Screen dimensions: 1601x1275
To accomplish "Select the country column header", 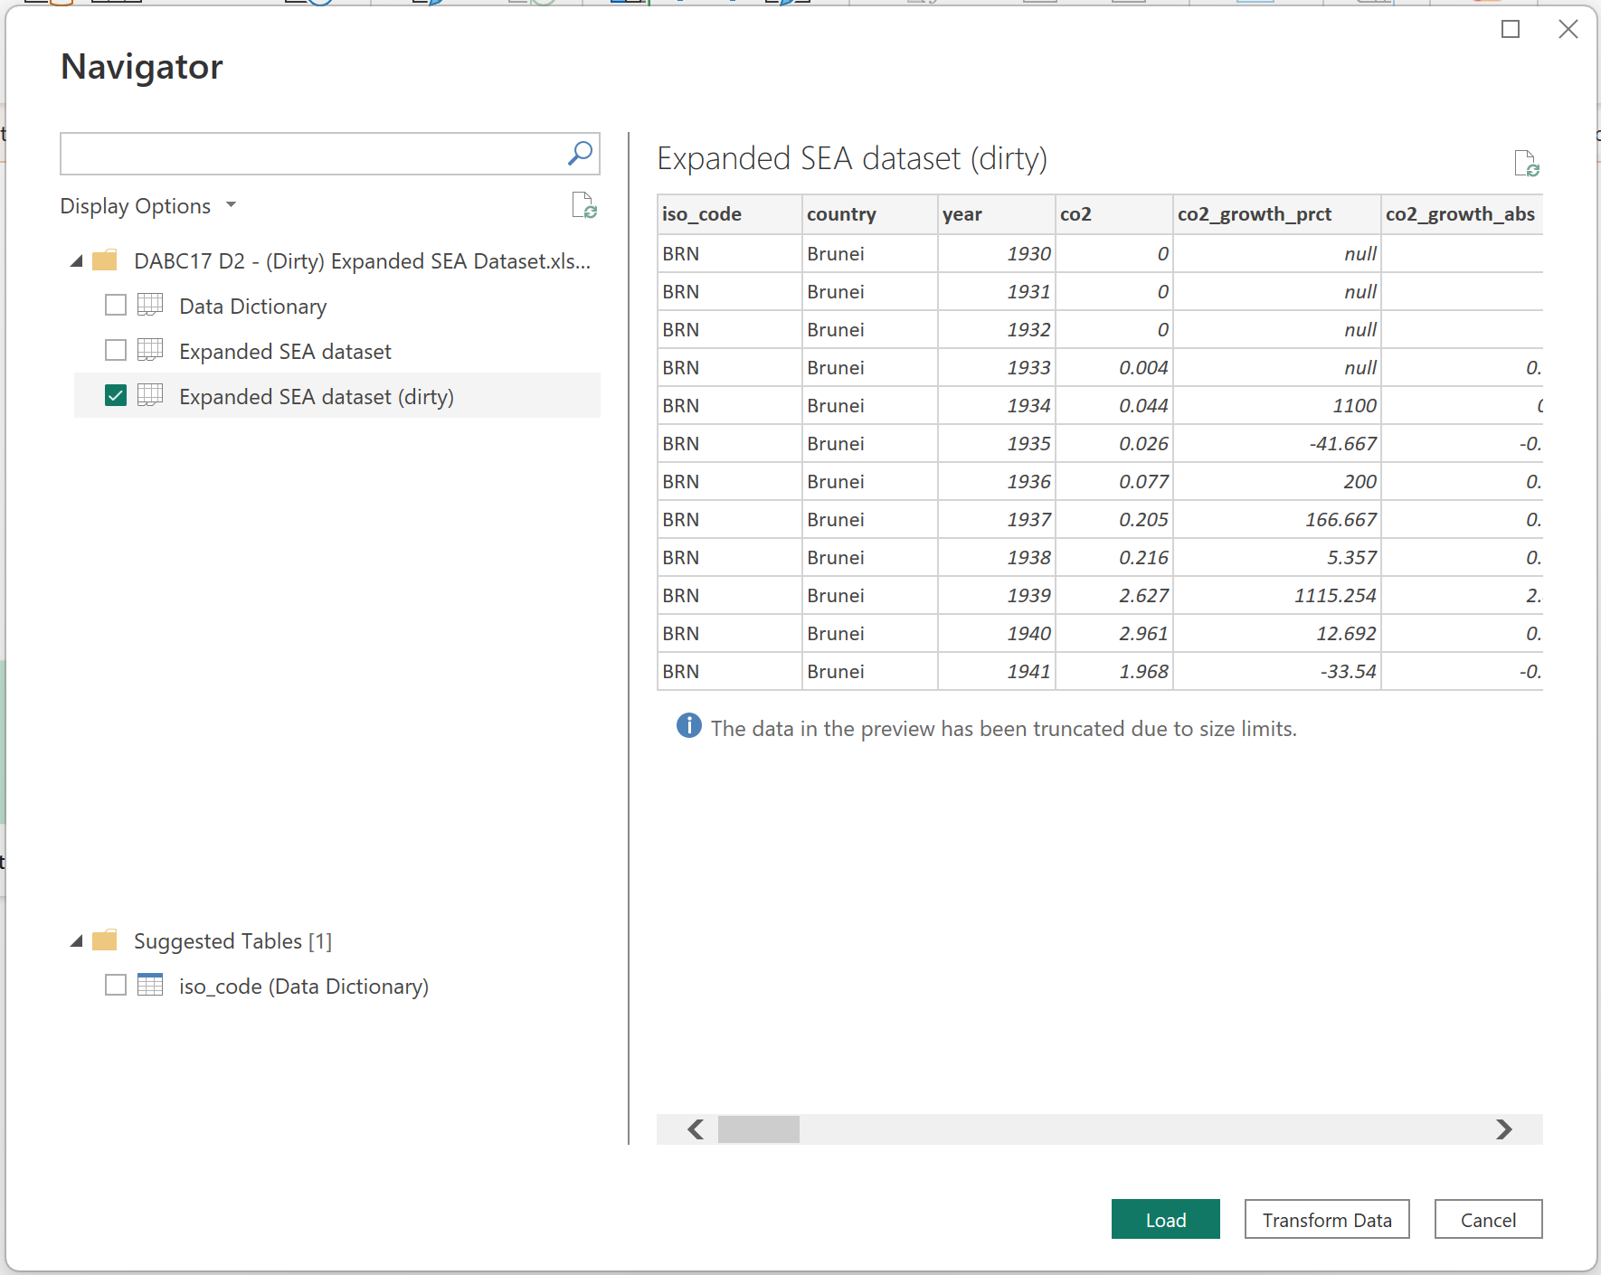I will [x=841, y=214].
